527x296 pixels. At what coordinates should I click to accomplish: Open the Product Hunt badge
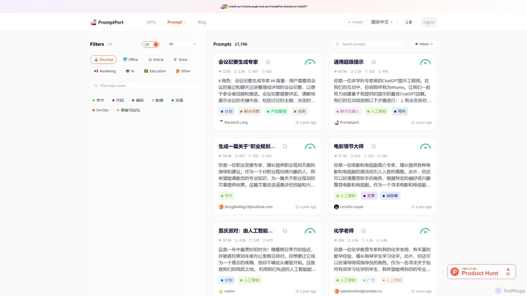coord(482,272)
